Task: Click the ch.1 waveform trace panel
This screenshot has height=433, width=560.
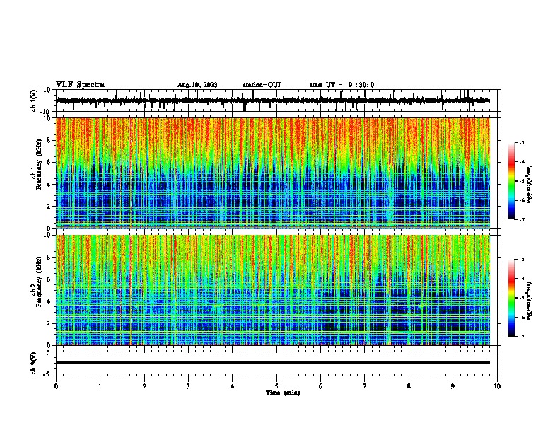Action: click(x=278, y=100)
